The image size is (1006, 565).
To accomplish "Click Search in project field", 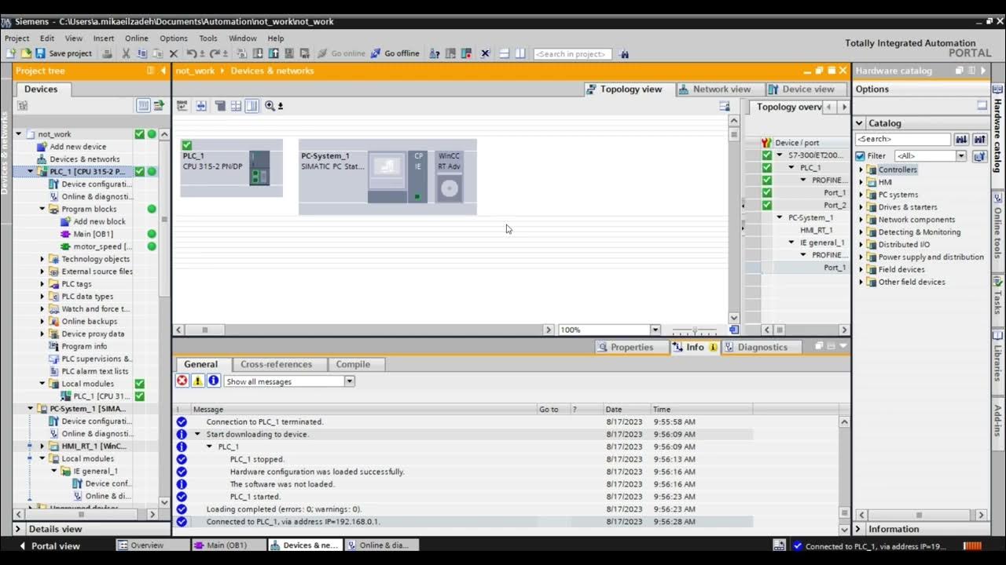I will (x=572, y=53).
